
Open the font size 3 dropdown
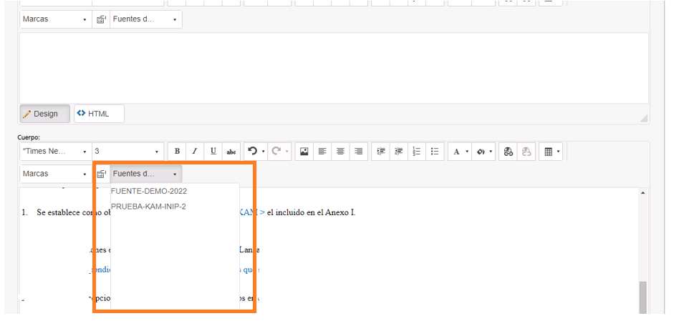point(127,152)
